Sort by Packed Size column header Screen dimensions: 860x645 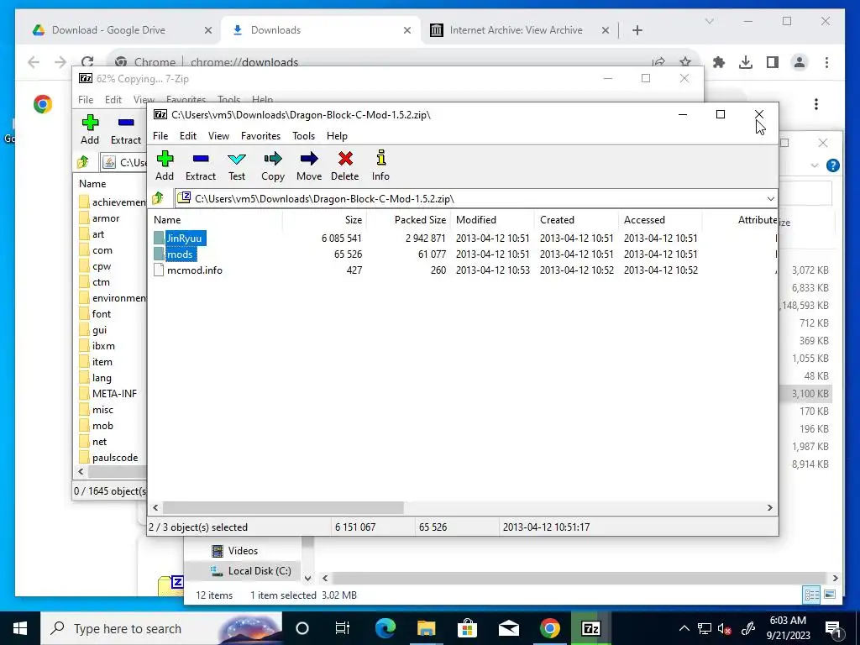point(420,220)
